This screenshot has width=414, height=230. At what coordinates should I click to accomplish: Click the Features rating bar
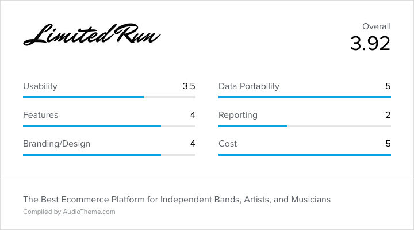[x=109, y=126]
